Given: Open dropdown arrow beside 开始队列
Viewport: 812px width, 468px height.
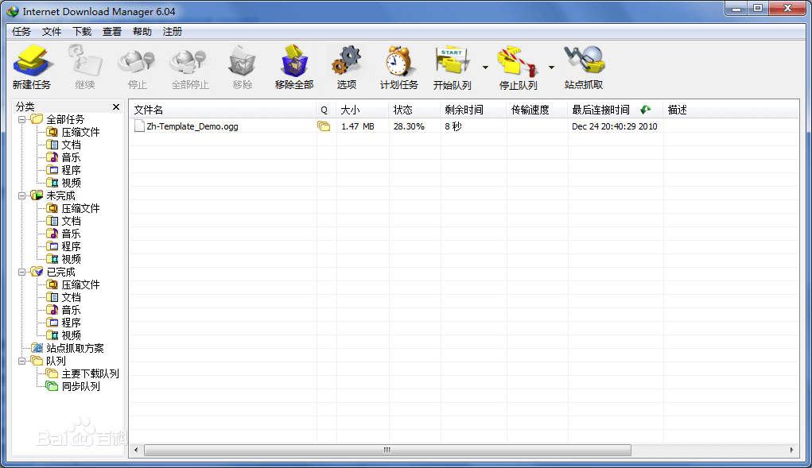Looking at the screenshot, I should tap(485, 68).
